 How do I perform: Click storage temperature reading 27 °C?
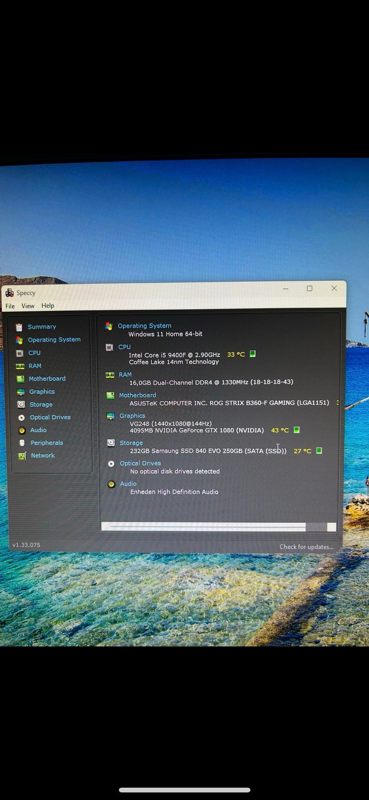tap(303, 451)
